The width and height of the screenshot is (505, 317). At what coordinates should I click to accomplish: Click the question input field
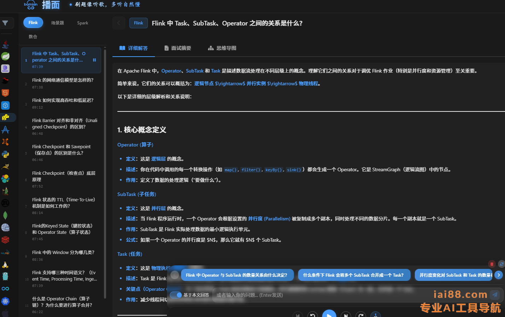click(318, 295)
